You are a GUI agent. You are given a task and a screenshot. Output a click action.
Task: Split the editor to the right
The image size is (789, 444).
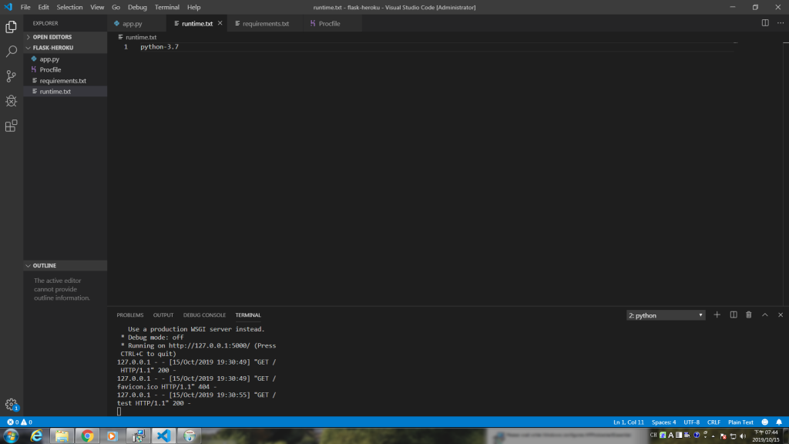[x=765, y=23]
